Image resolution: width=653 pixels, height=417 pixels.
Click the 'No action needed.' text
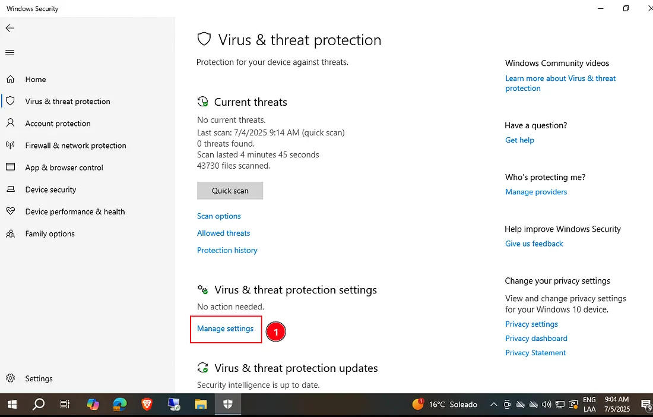230,307
